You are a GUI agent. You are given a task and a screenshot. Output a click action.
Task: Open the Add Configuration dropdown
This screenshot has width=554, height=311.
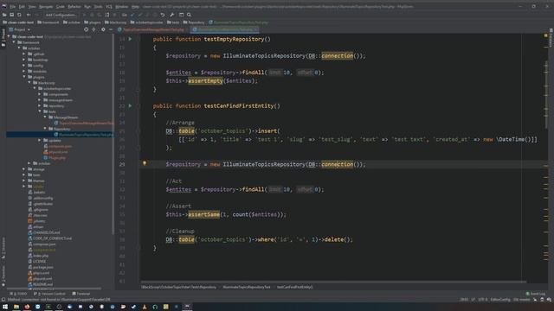click(61, 15)
